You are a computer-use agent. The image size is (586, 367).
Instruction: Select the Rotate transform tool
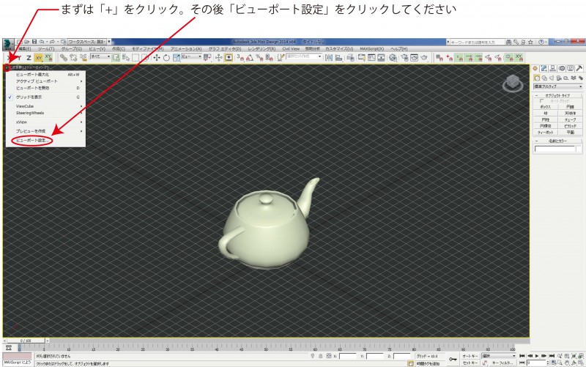[x=166, y=57]
